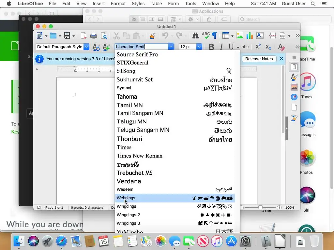The width and height of the screenshot is (334, 250).
Task: Expand the Open recent documents arrow
Action: click(x=60, y=36)
